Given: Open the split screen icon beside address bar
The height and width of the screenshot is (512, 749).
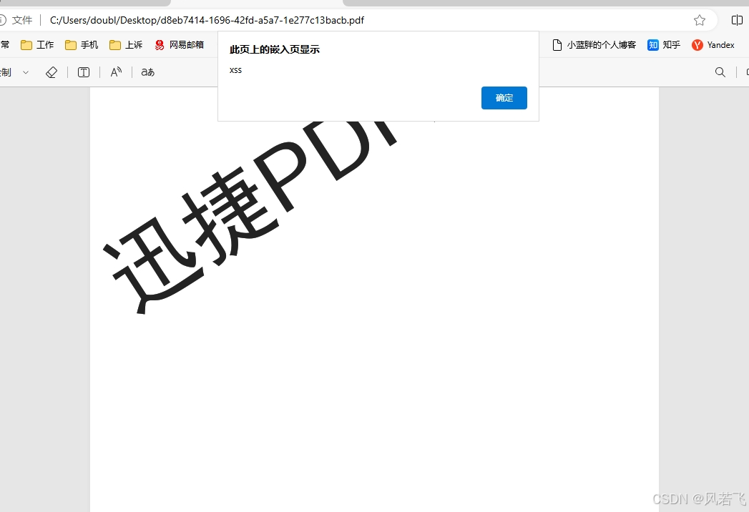Looking at the screenshot, I should tap(737, 20).
